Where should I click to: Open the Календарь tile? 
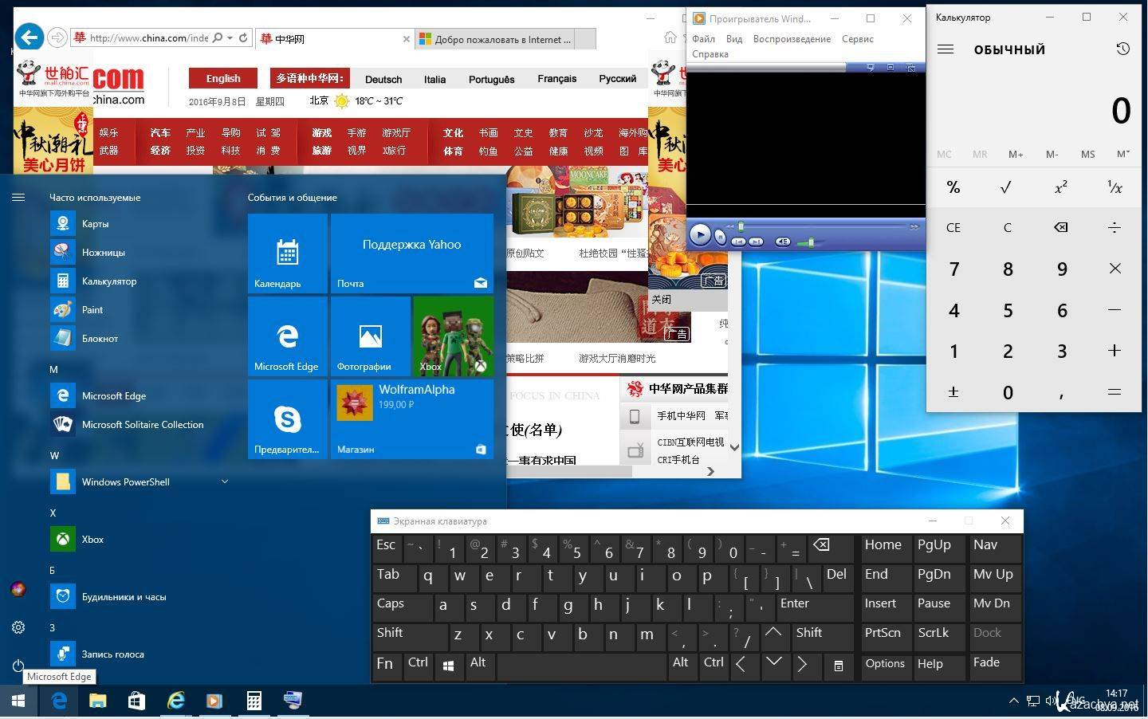tap(288, 253)
